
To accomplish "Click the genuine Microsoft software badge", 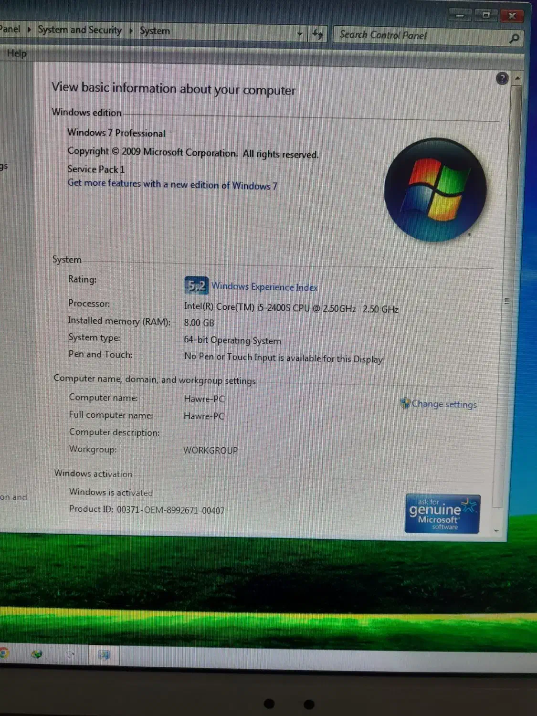I will (442, 514).
